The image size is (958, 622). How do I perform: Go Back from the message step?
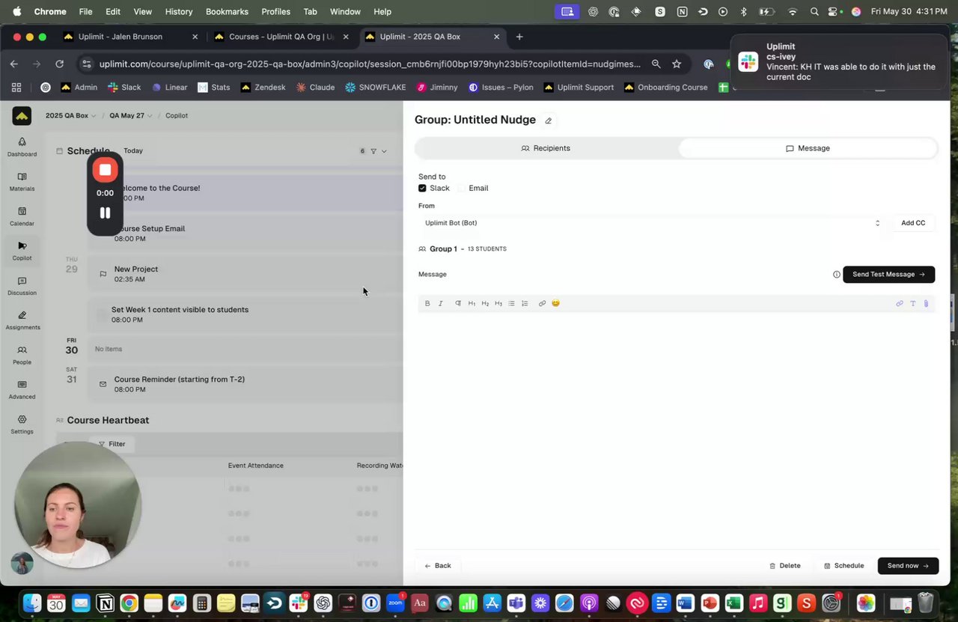click(438, 566)
